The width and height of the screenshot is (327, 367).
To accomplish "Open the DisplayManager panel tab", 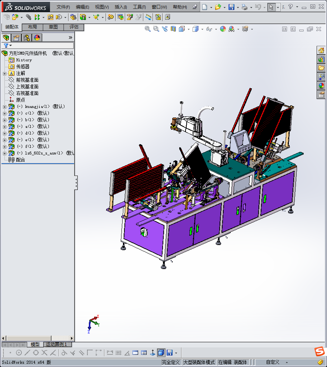I will [37, 38].
